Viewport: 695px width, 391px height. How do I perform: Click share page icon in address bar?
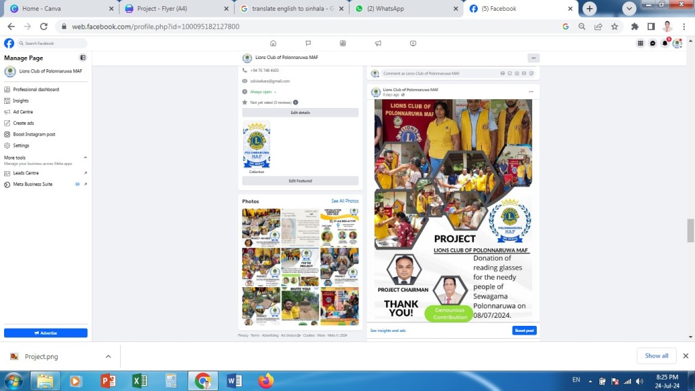599,26
